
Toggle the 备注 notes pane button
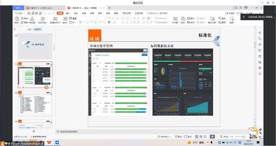tap(178, 137)
